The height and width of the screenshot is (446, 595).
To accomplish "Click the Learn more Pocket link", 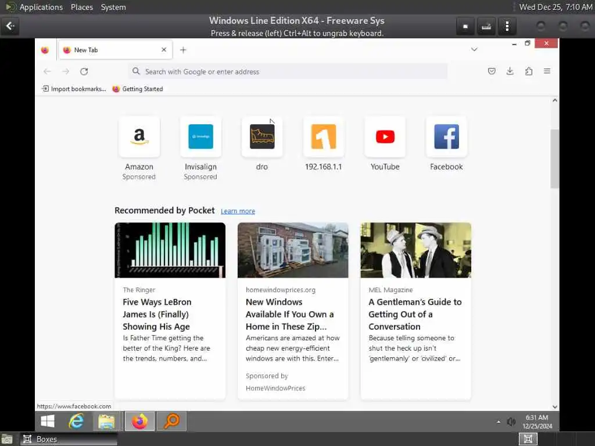I will (x=238, y=211).
